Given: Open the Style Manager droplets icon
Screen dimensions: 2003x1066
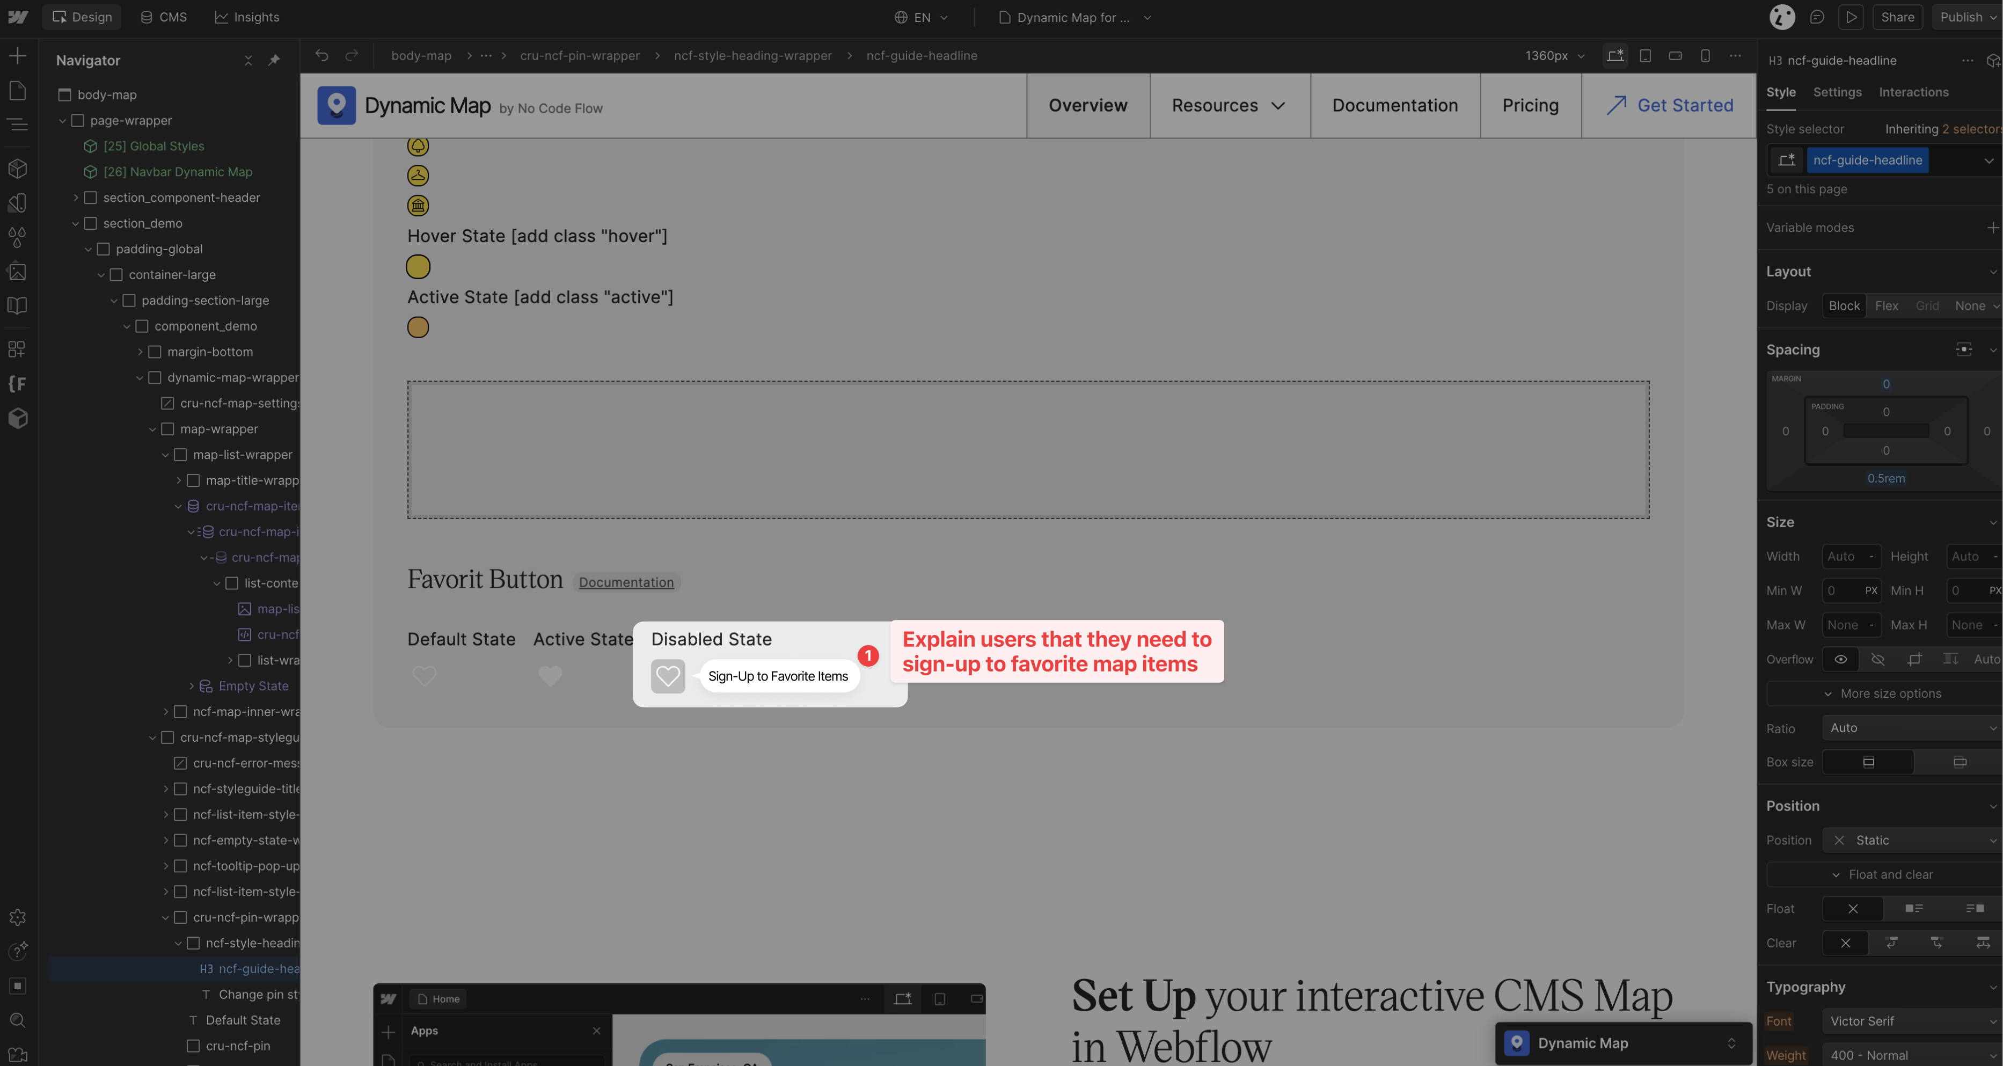Looking at the screenshot, I should [x=17, y=237].
